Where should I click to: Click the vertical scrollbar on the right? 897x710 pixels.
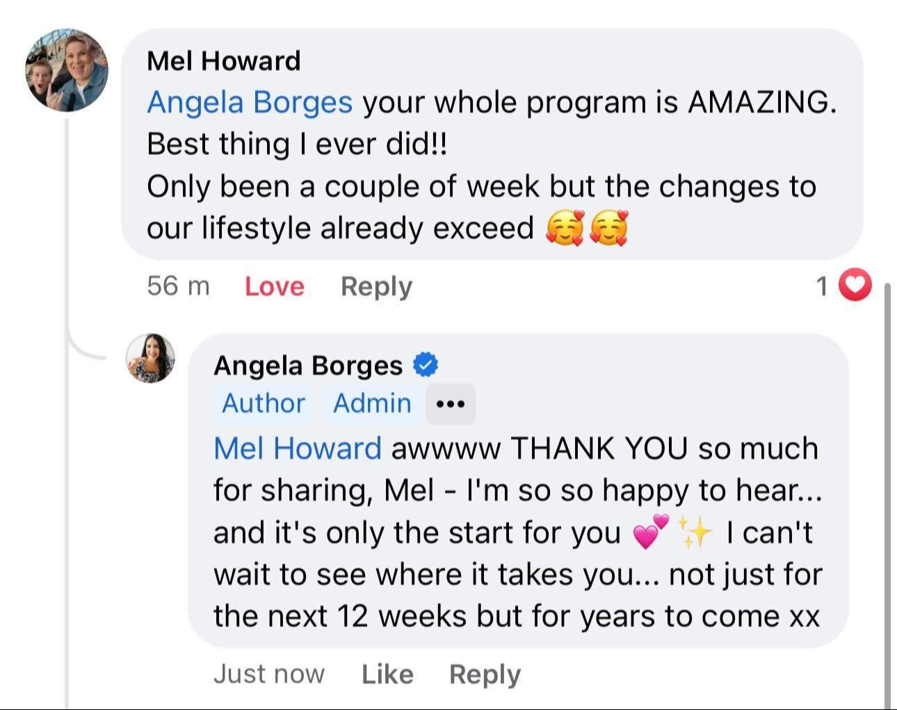(887, 487)
